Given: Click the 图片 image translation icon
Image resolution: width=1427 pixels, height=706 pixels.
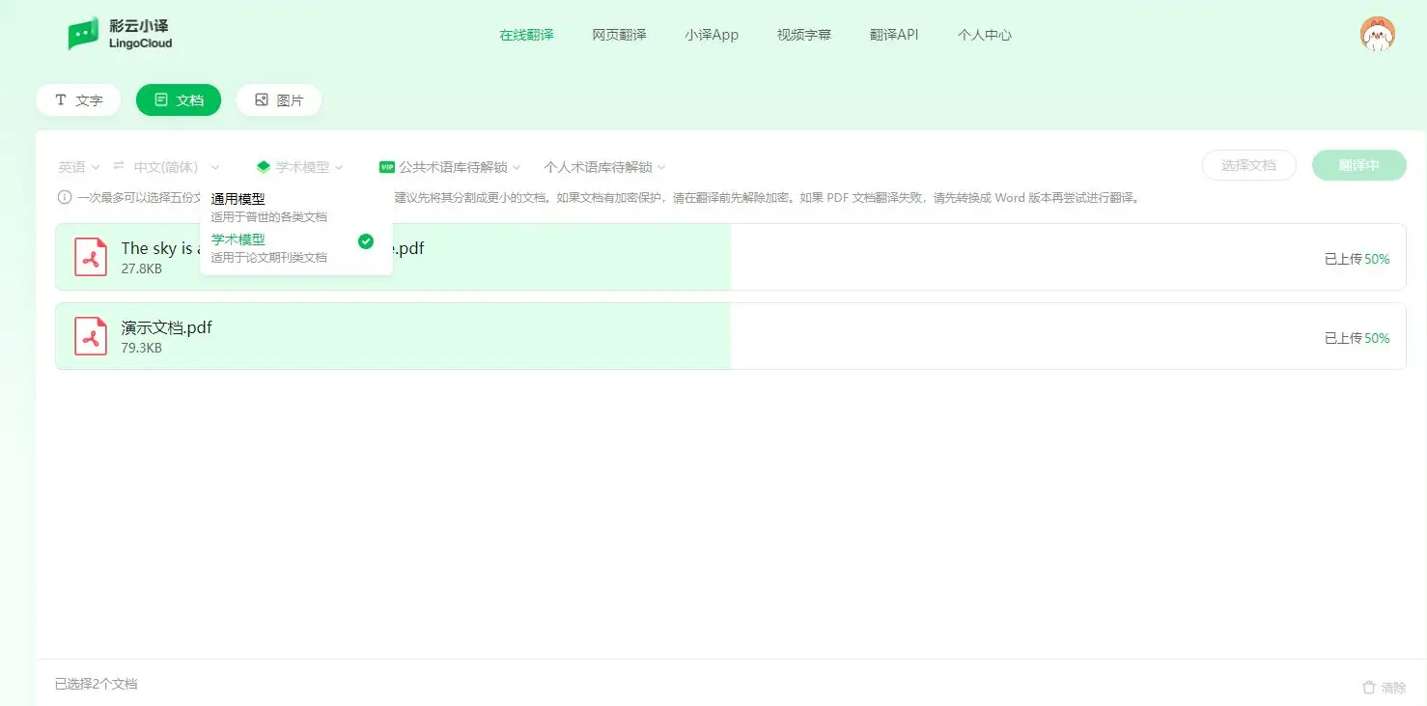Looking at the screenshot, I should click(x=259, y=99).
